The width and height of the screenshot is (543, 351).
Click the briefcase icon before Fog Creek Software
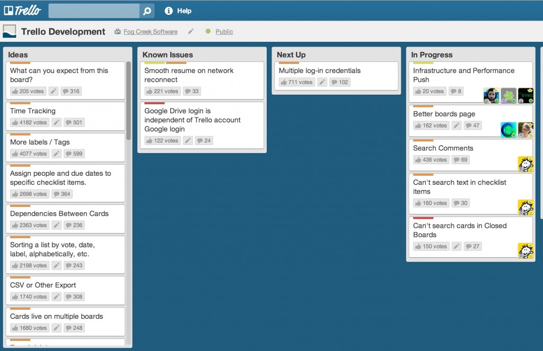point(118,31)
